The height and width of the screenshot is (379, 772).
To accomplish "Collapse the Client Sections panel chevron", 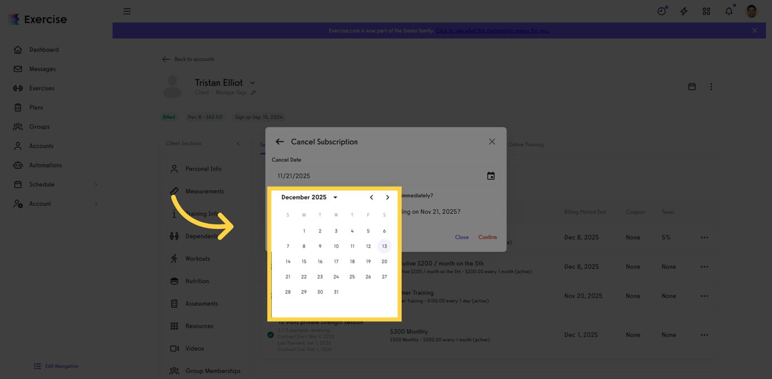I will coord(238,144).
